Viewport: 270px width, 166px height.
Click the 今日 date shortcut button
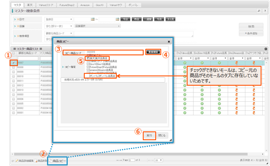pos(125,19)
